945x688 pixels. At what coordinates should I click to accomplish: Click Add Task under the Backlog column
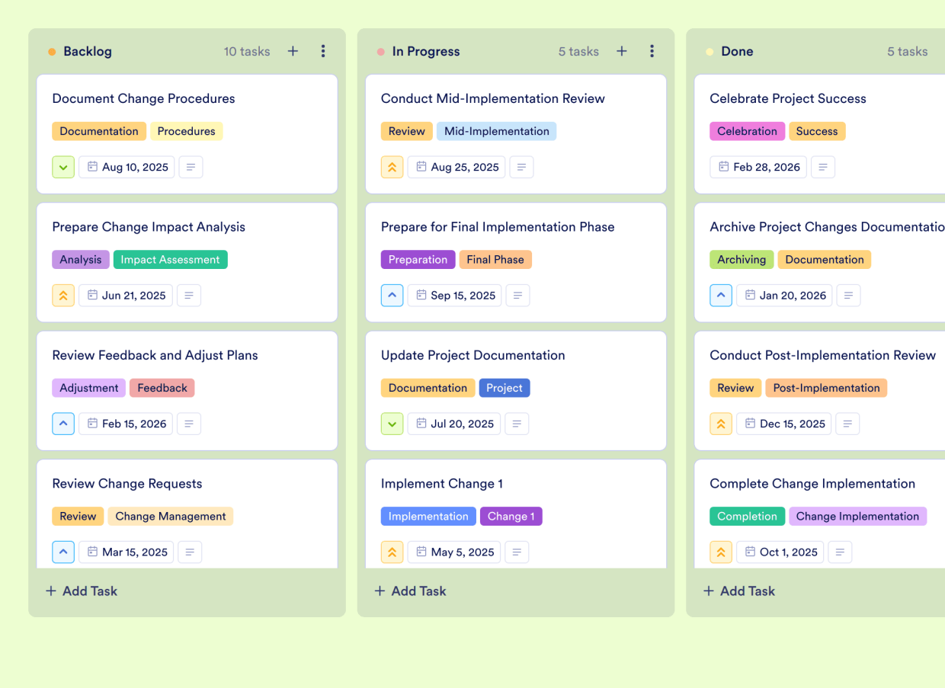(81, 590)
